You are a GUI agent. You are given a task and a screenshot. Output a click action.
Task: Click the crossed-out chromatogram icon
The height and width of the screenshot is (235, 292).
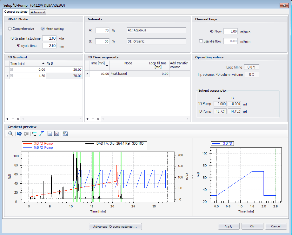point(56,134)
